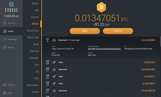Click the Backup clock icon
Image resolution: width=161 pixels, height=97 pixels.
[x=5, y=47]
